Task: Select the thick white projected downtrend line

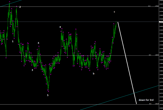Action: [x=127, y=63]
